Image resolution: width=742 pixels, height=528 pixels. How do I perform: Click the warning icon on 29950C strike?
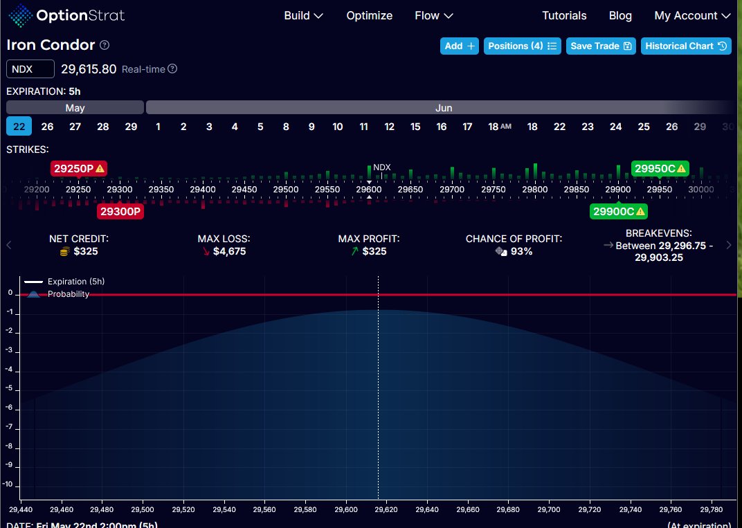pos(681,168)
